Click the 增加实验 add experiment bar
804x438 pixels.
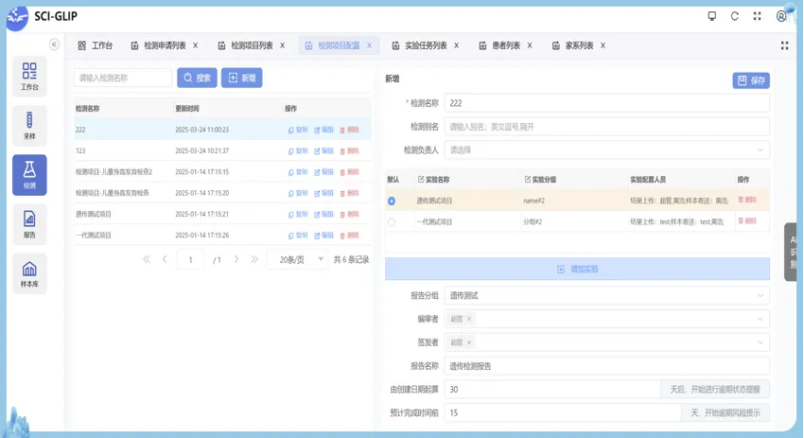577,270
